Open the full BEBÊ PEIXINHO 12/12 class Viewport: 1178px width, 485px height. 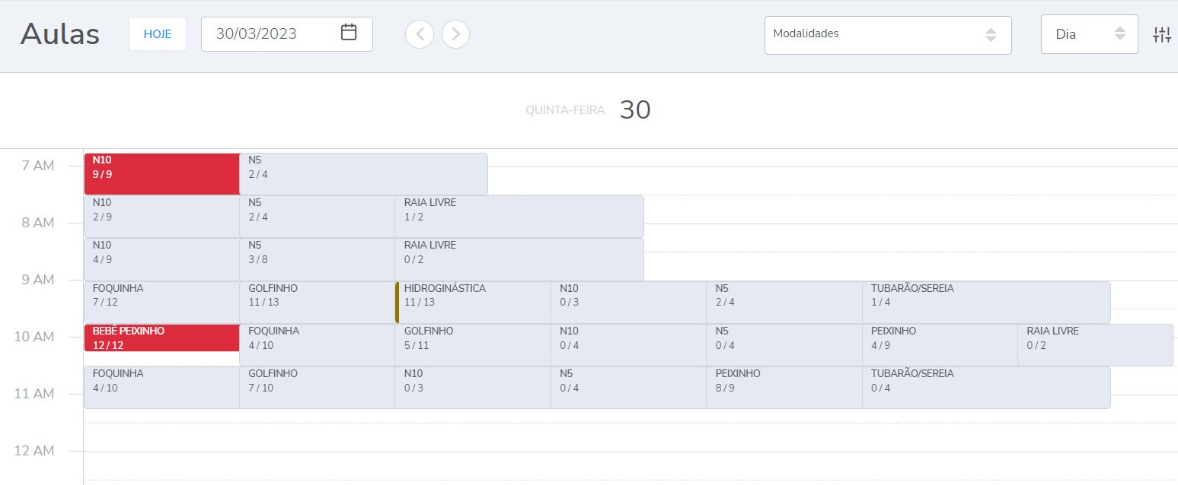tap(161, 338)
